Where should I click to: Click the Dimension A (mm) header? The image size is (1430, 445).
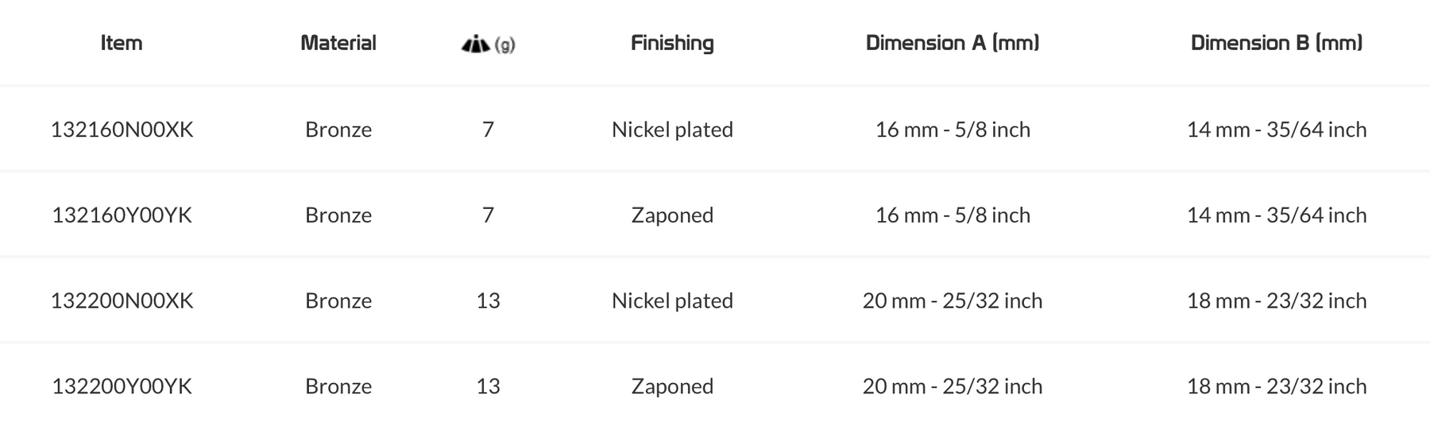[953, 43]
